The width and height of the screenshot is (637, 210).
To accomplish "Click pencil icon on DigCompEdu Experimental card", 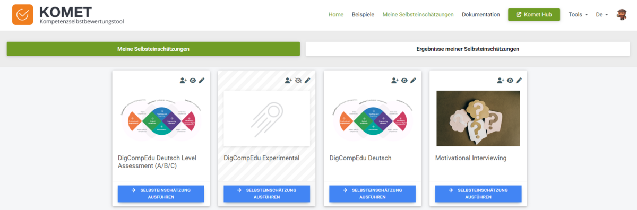I will (307, 81).
